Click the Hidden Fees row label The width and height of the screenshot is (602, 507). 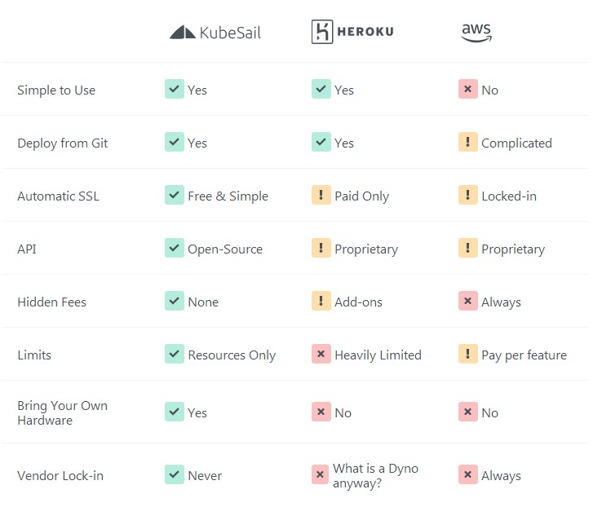coord(52,302)
